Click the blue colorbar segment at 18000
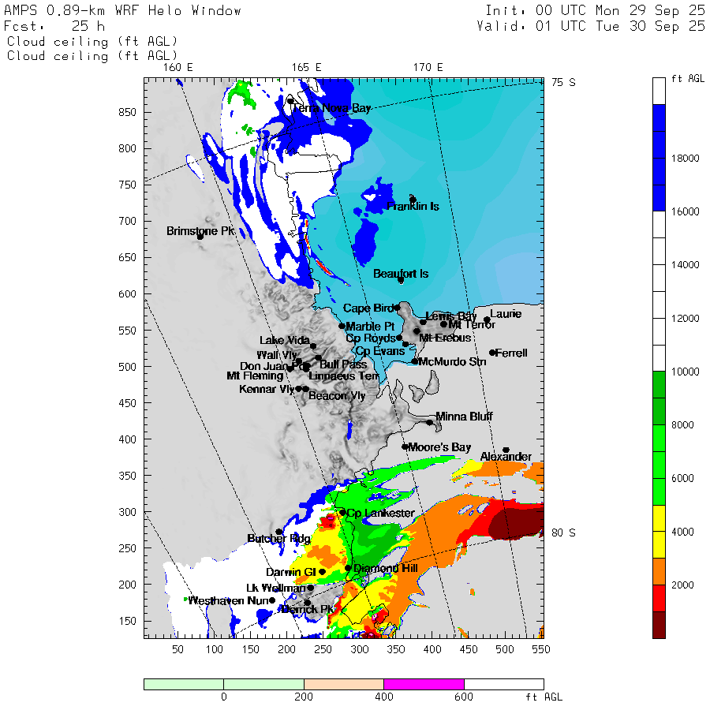 [659, 158]
